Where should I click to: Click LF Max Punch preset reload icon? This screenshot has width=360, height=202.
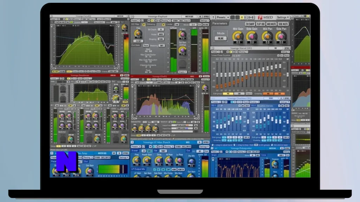tap(143, 147)
